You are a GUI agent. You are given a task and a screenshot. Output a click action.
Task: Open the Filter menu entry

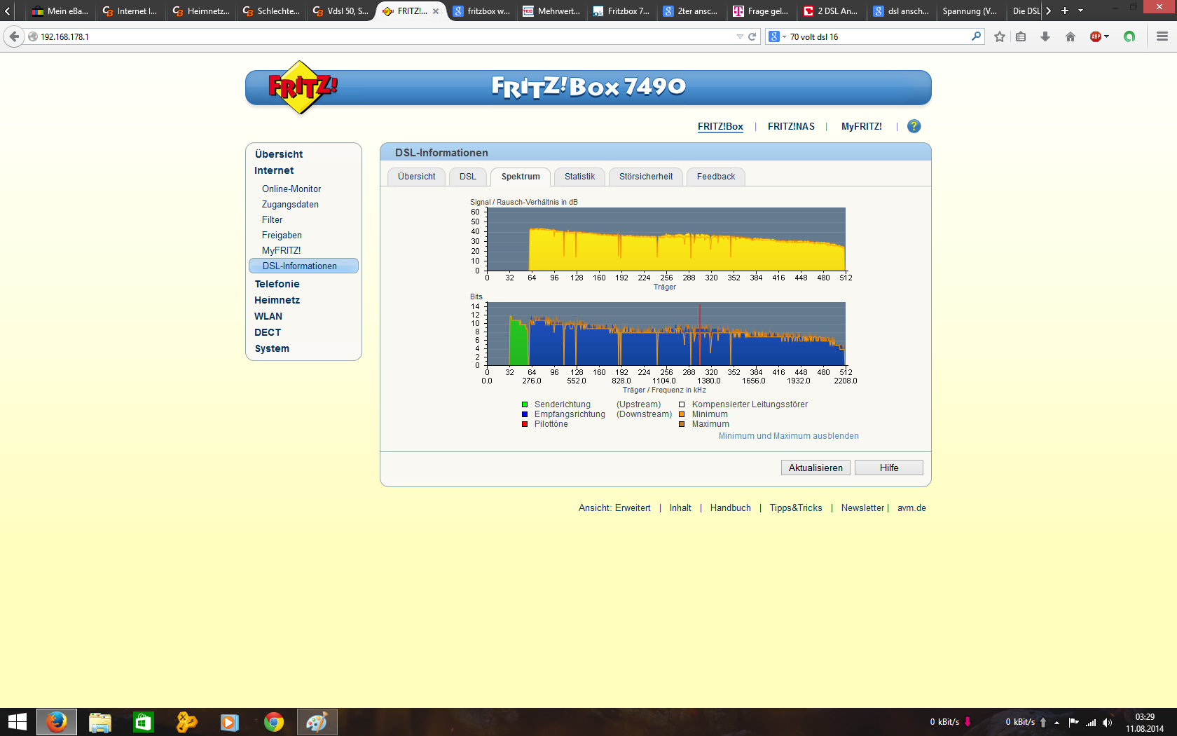pyautogui.click(x=273, y=220)
